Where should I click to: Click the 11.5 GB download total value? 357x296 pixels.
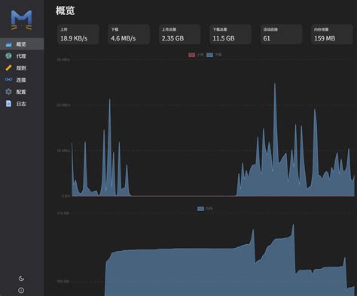[x=224, y=38]
